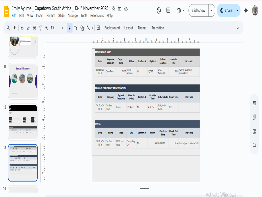
Task: Open the Google account avatar
Action: pyautogui.click(x=255, y=11)
